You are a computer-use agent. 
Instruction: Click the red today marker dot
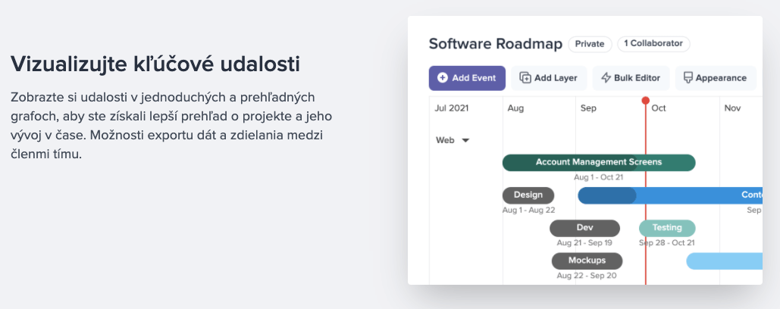coord(646,100)
